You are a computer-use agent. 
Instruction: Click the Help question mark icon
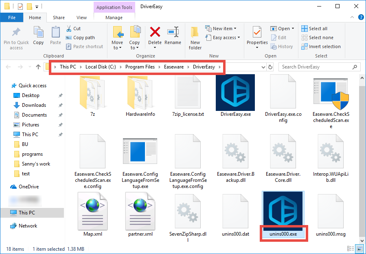click(x=361, y=17)
